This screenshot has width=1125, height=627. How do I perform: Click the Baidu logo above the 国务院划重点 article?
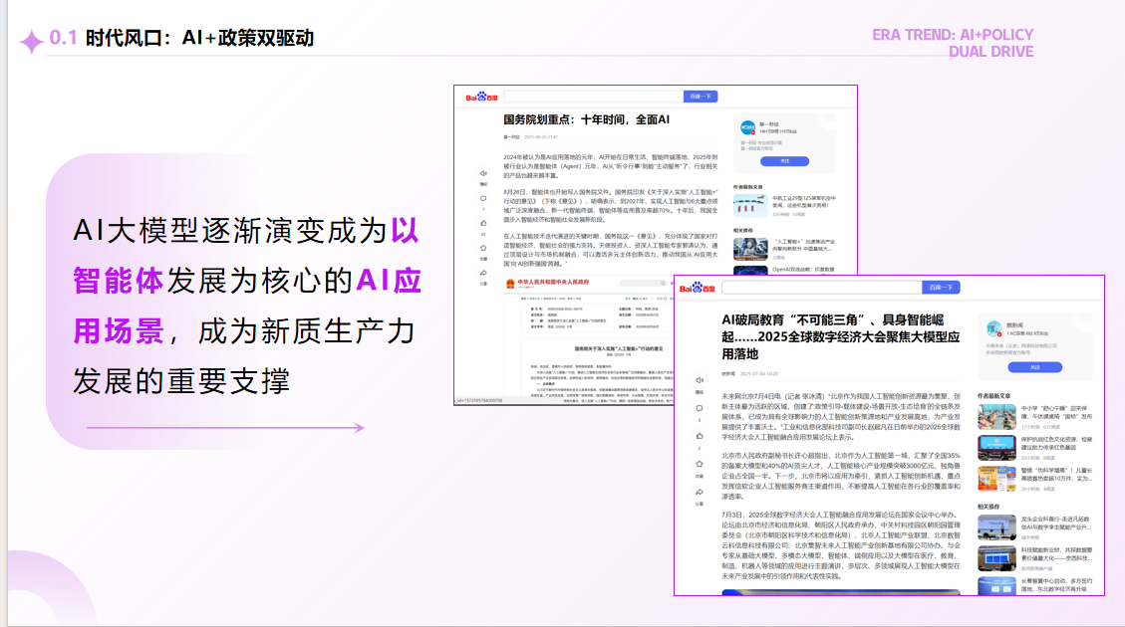(x=481, y=97)
